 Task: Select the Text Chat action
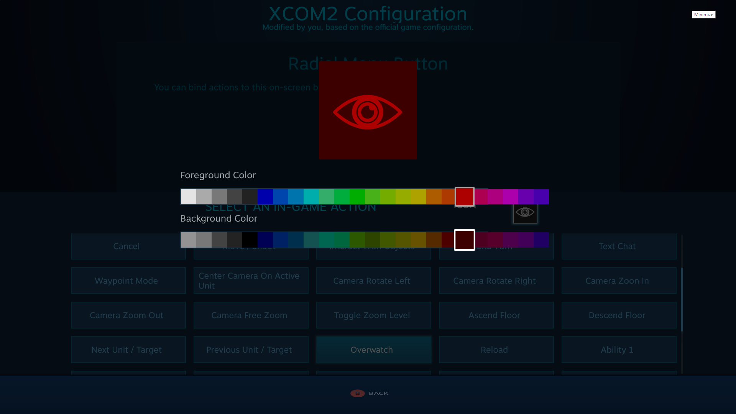click(x=617, y=246)
